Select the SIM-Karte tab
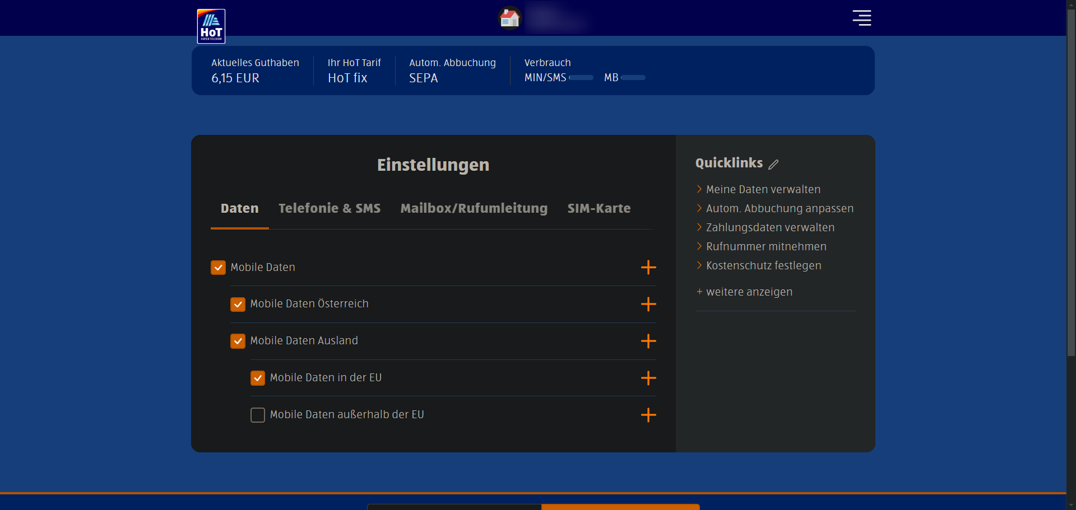The width and height of the screenshot is (1076, 510). click(x=599, y=208)
